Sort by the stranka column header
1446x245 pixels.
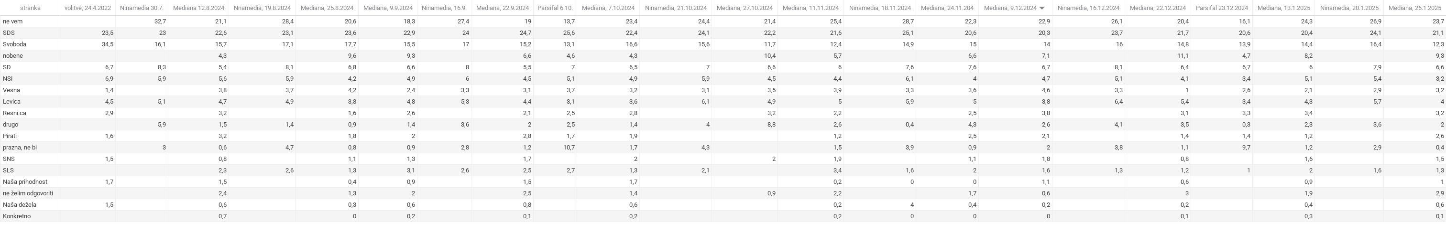tap(30, 9)
